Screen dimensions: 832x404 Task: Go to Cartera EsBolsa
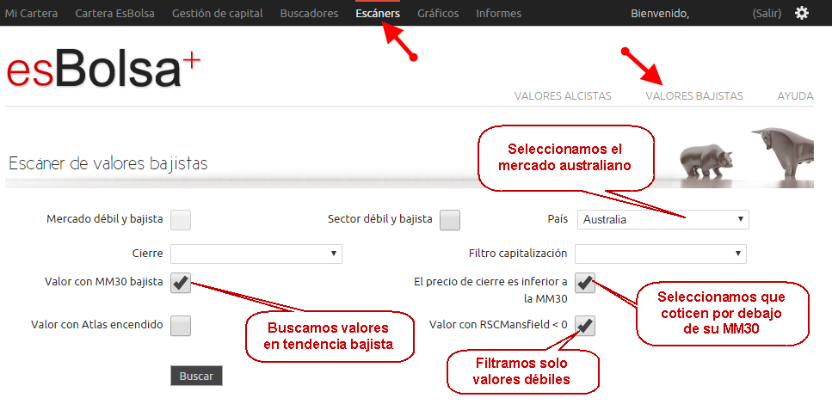click(115, 13)
